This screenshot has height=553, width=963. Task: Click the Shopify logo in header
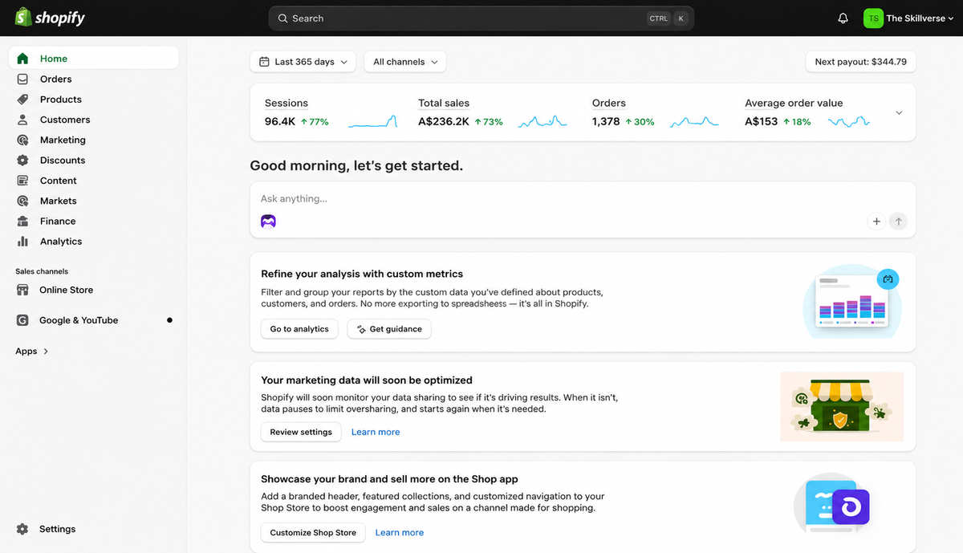pos(50,17)
